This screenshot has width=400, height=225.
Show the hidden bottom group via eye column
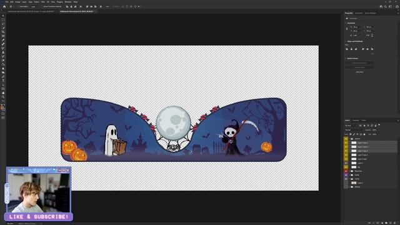click(346, 187)
